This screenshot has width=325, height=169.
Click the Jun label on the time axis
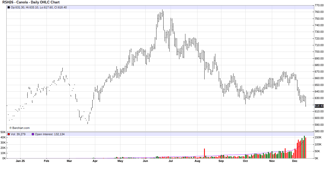tap(145, 161)
